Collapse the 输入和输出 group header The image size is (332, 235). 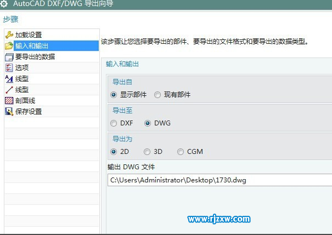coord(123,64)
